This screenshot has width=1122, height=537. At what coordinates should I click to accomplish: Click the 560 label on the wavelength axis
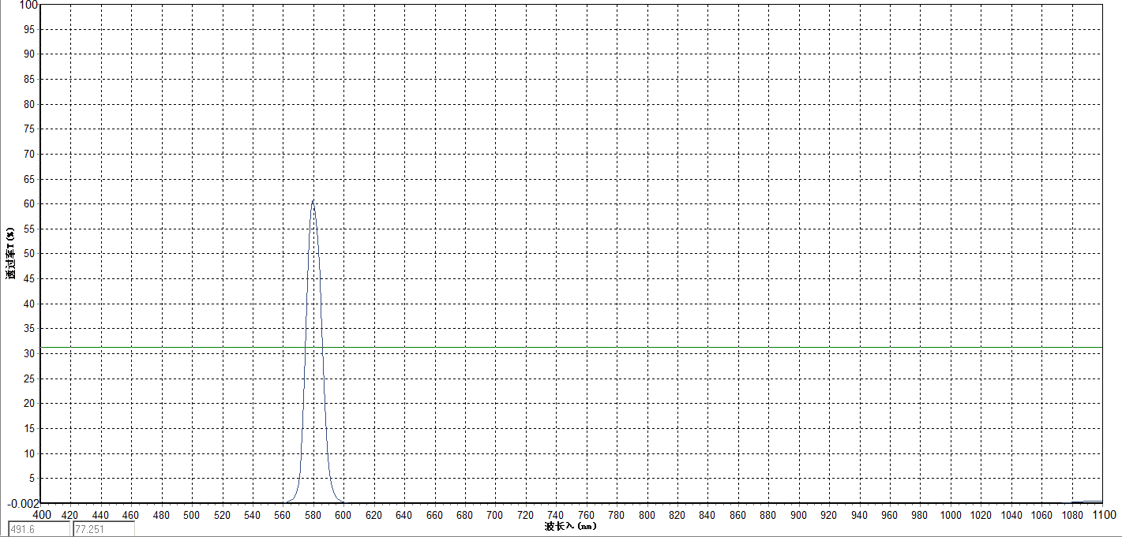click(282, 515)
